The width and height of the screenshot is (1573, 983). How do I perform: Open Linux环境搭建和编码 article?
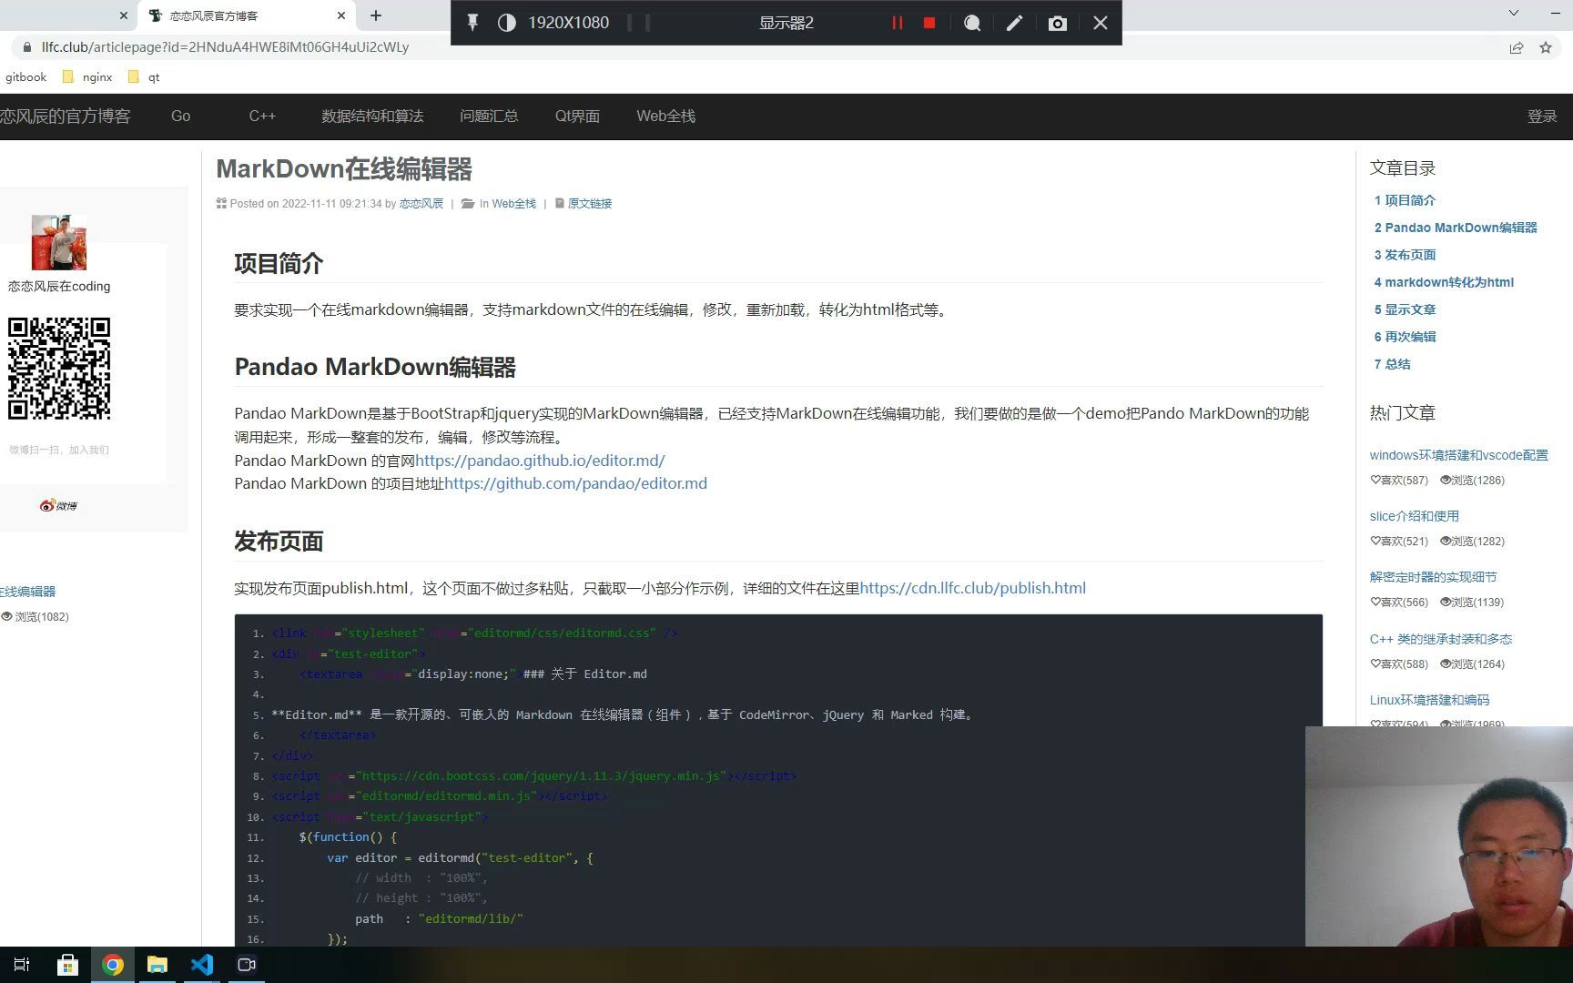(x=1429, y=700)
